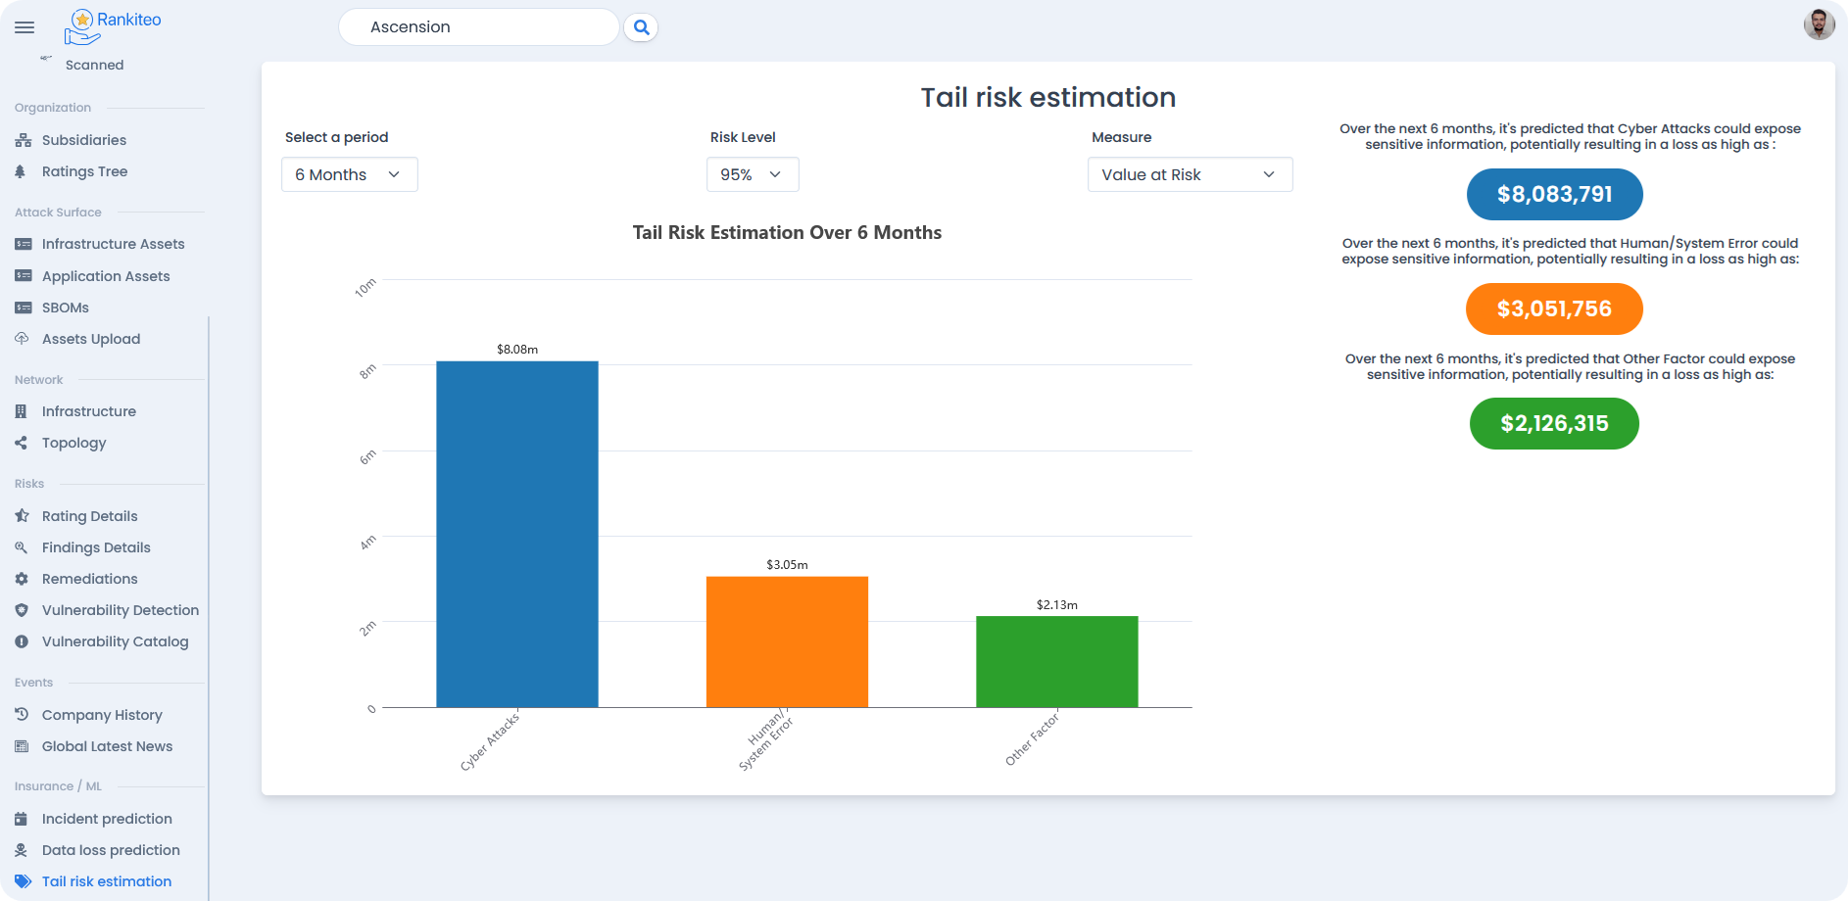This screenshot has height=901, width=1848.
Task: Open the Measure dropdown Value at Risk
Action: [1189, 174]
